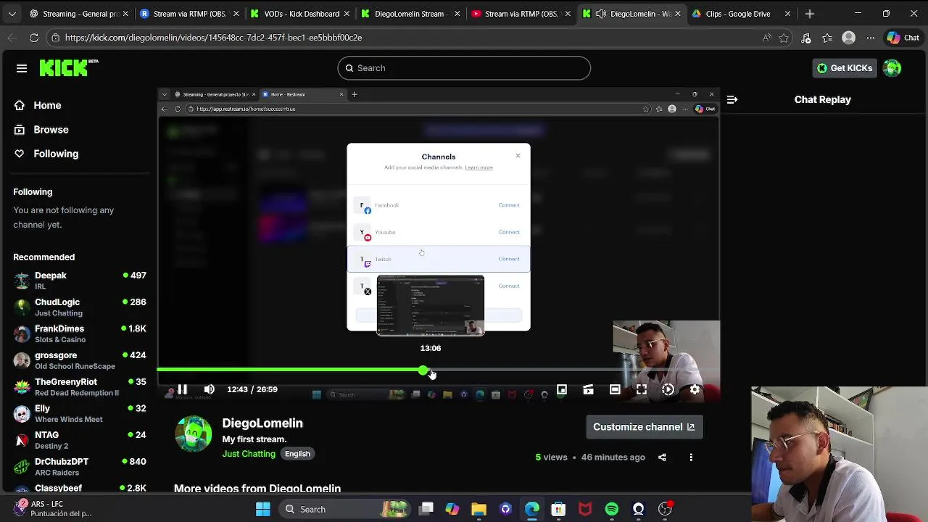Open Deepak recommended channel

point(80,281)
